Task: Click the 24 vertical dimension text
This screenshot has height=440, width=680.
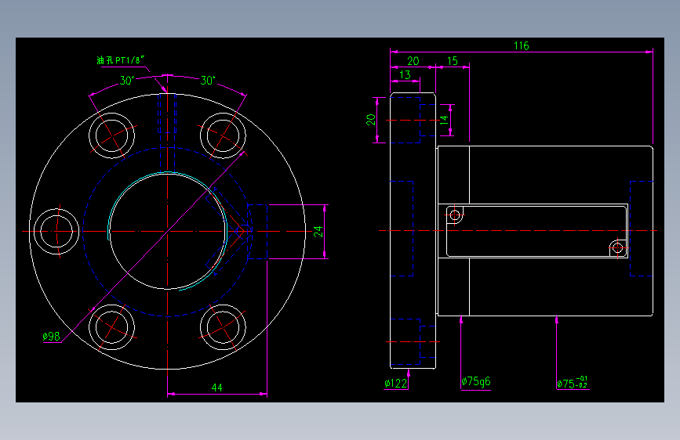Action: click(x=318, y=231)
